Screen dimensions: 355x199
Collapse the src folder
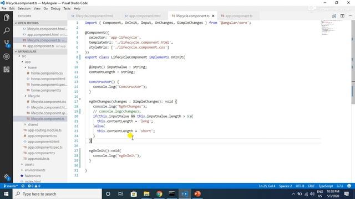(x=19, y=56)
